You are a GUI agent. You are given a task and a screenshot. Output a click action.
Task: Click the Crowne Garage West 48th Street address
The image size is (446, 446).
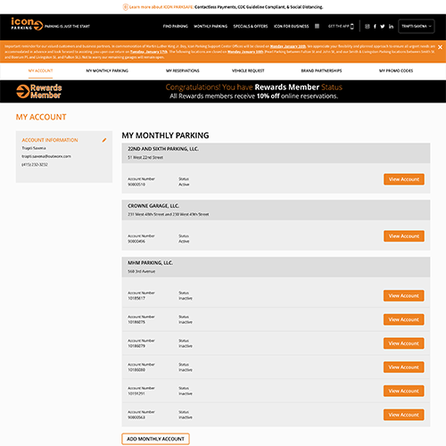coord(169,214)
